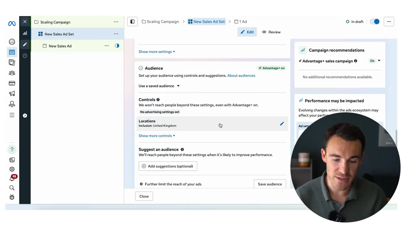Screen dimensions: 402x226
Task: Expand Show more settings
Action: pos(156,51)
